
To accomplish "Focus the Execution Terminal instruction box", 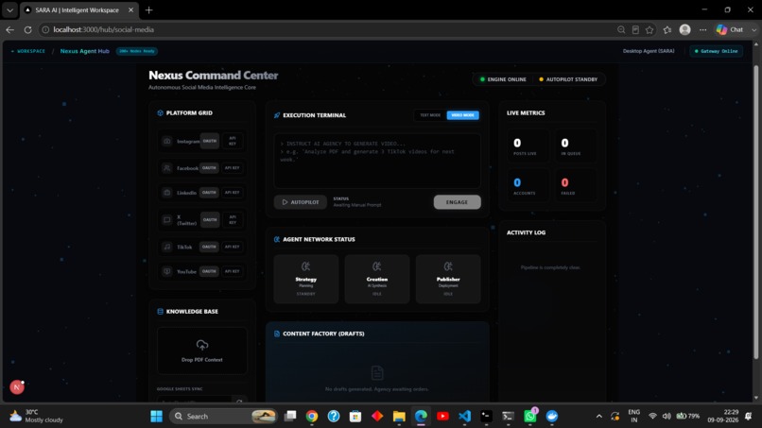I will (377, 161).
